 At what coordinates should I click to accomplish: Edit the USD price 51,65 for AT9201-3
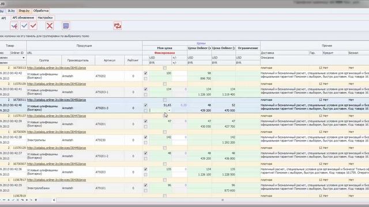click(160, 105)
